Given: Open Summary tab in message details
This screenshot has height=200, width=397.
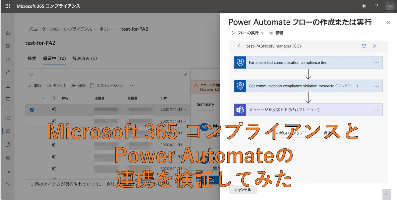Looking at the screenshot, I should pos(205,104).
